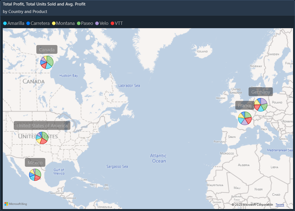Viewport: 295px width, 211px height.
Task: Click the Microsoft Bing logo
Action: [x=16, y=204]
